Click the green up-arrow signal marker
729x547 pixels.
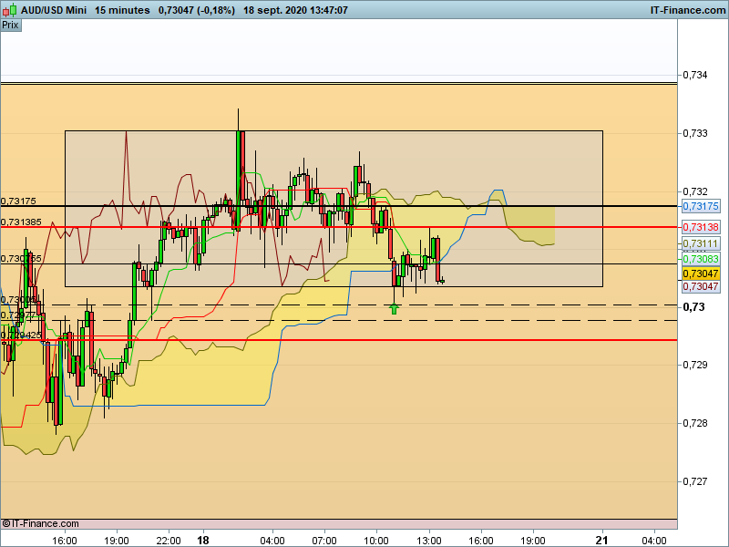(x=395, y=309)
